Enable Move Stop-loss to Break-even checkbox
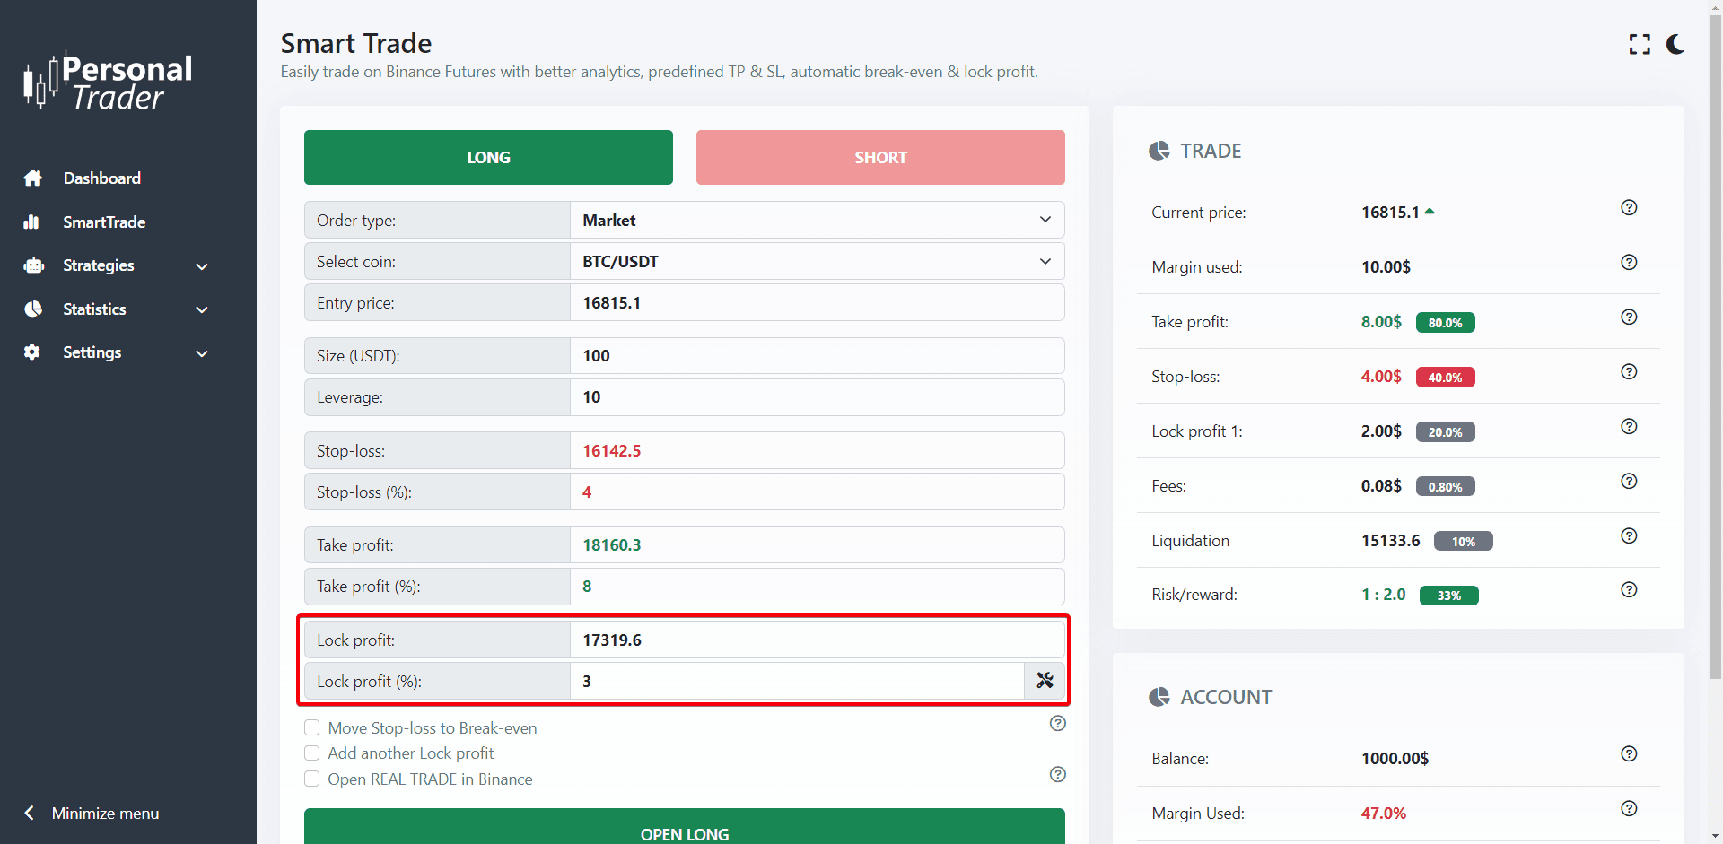Image resolution: width=1723 pixels, height=844 pixels. pos(312,727)
